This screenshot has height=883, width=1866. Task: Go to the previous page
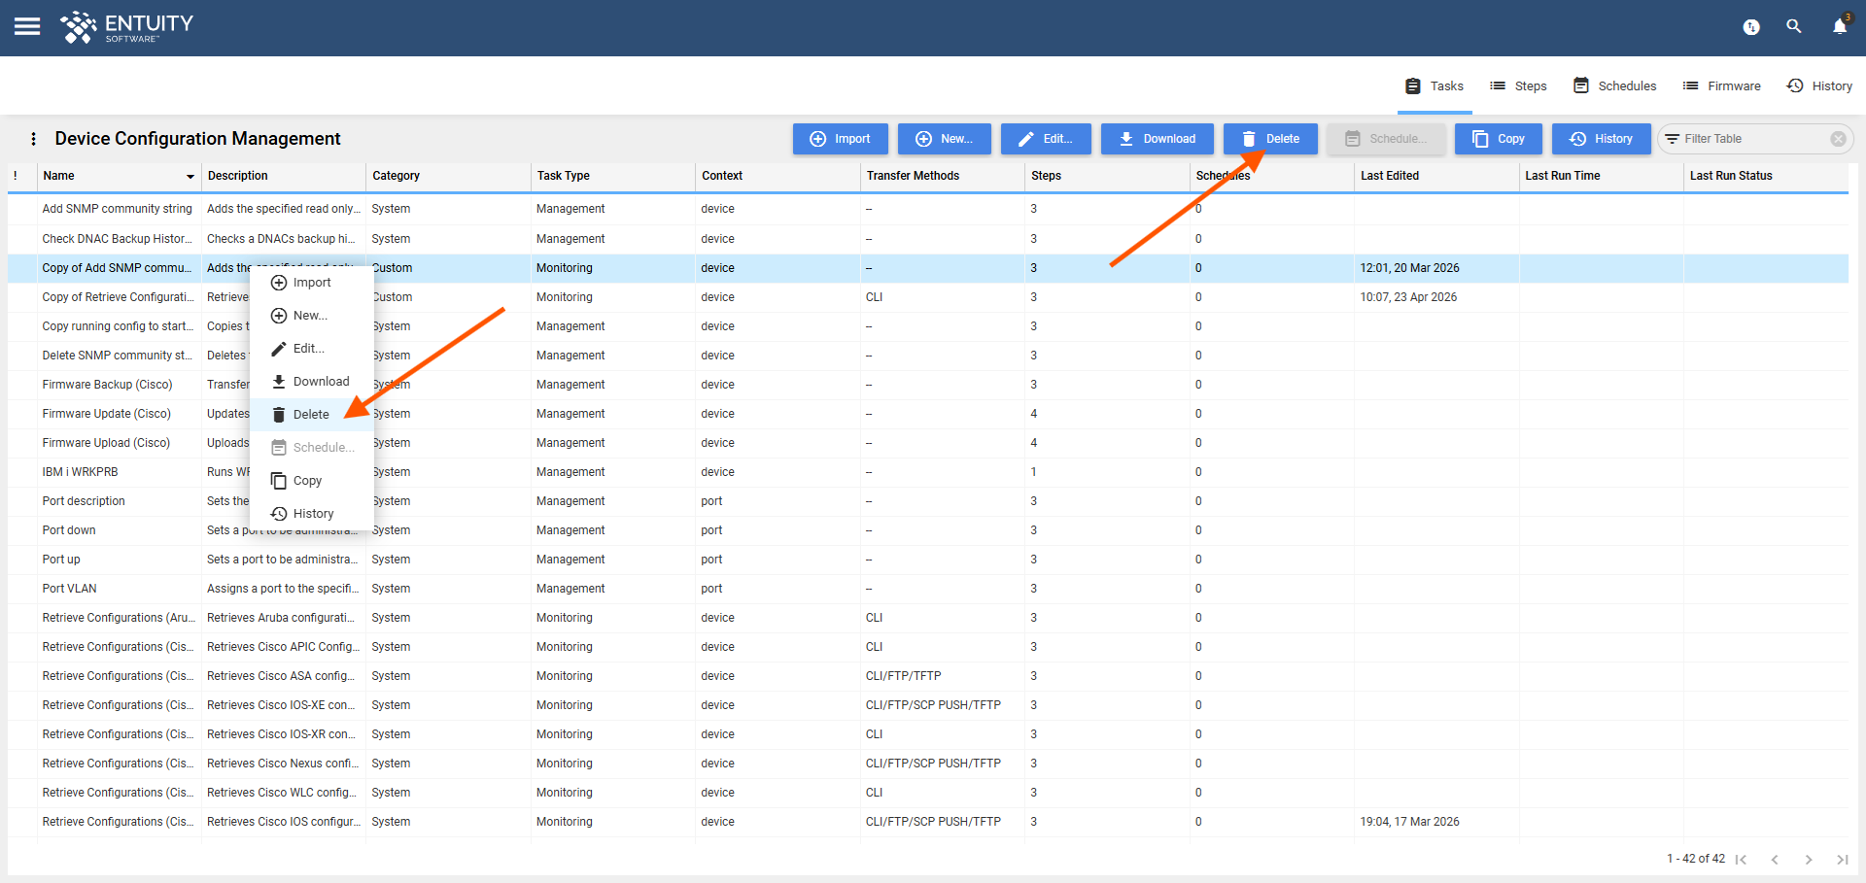pos(1775,859)
